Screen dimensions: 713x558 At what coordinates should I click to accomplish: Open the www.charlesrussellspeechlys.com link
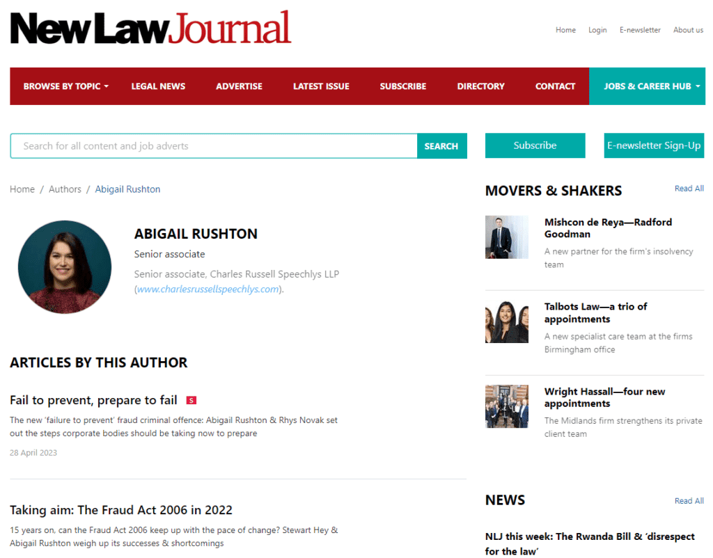click(208, 289)
